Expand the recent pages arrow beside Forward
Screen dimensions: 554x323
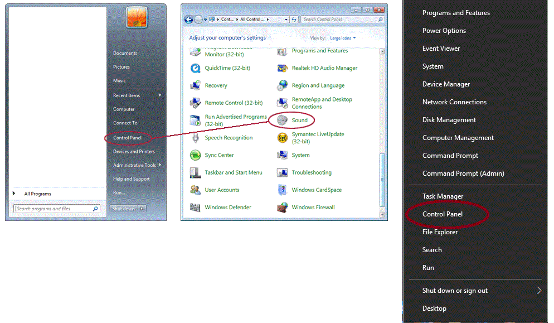[205, 20]
